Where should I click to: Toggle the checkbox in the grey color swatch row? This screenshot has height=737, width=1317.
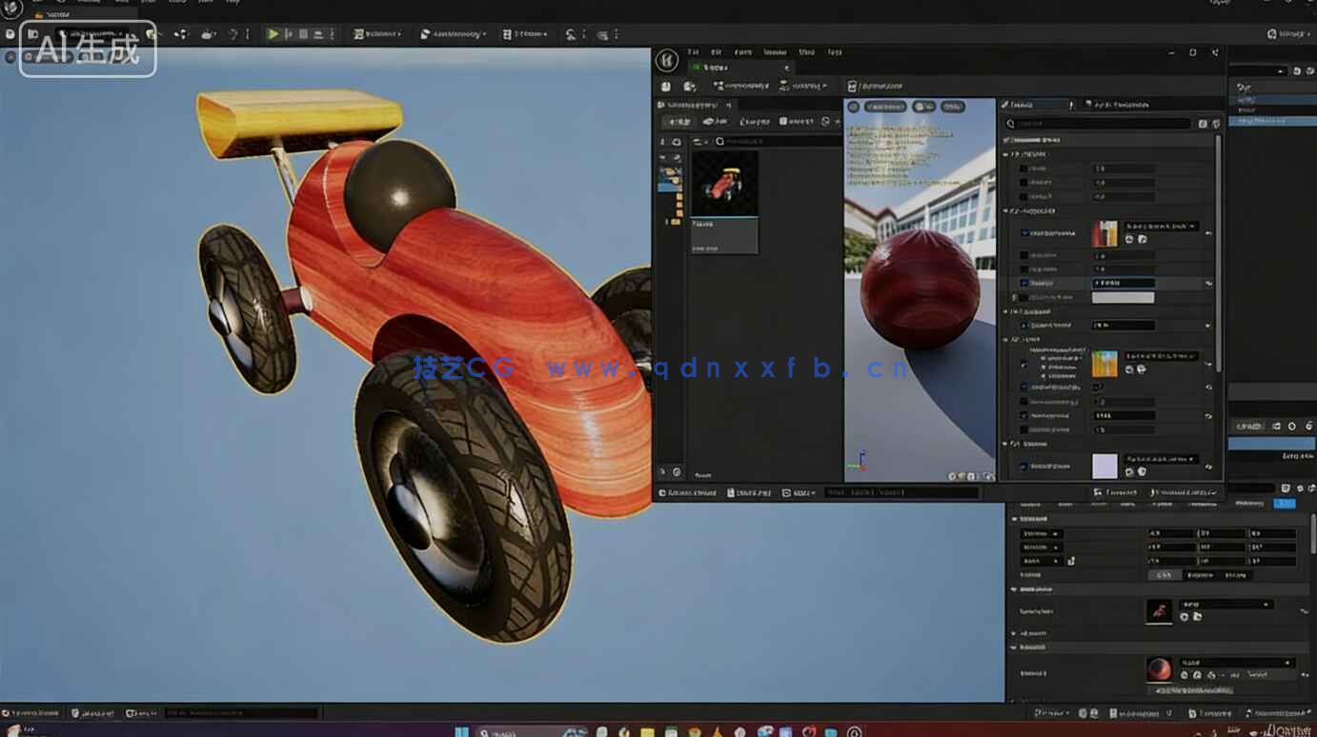1024,297
